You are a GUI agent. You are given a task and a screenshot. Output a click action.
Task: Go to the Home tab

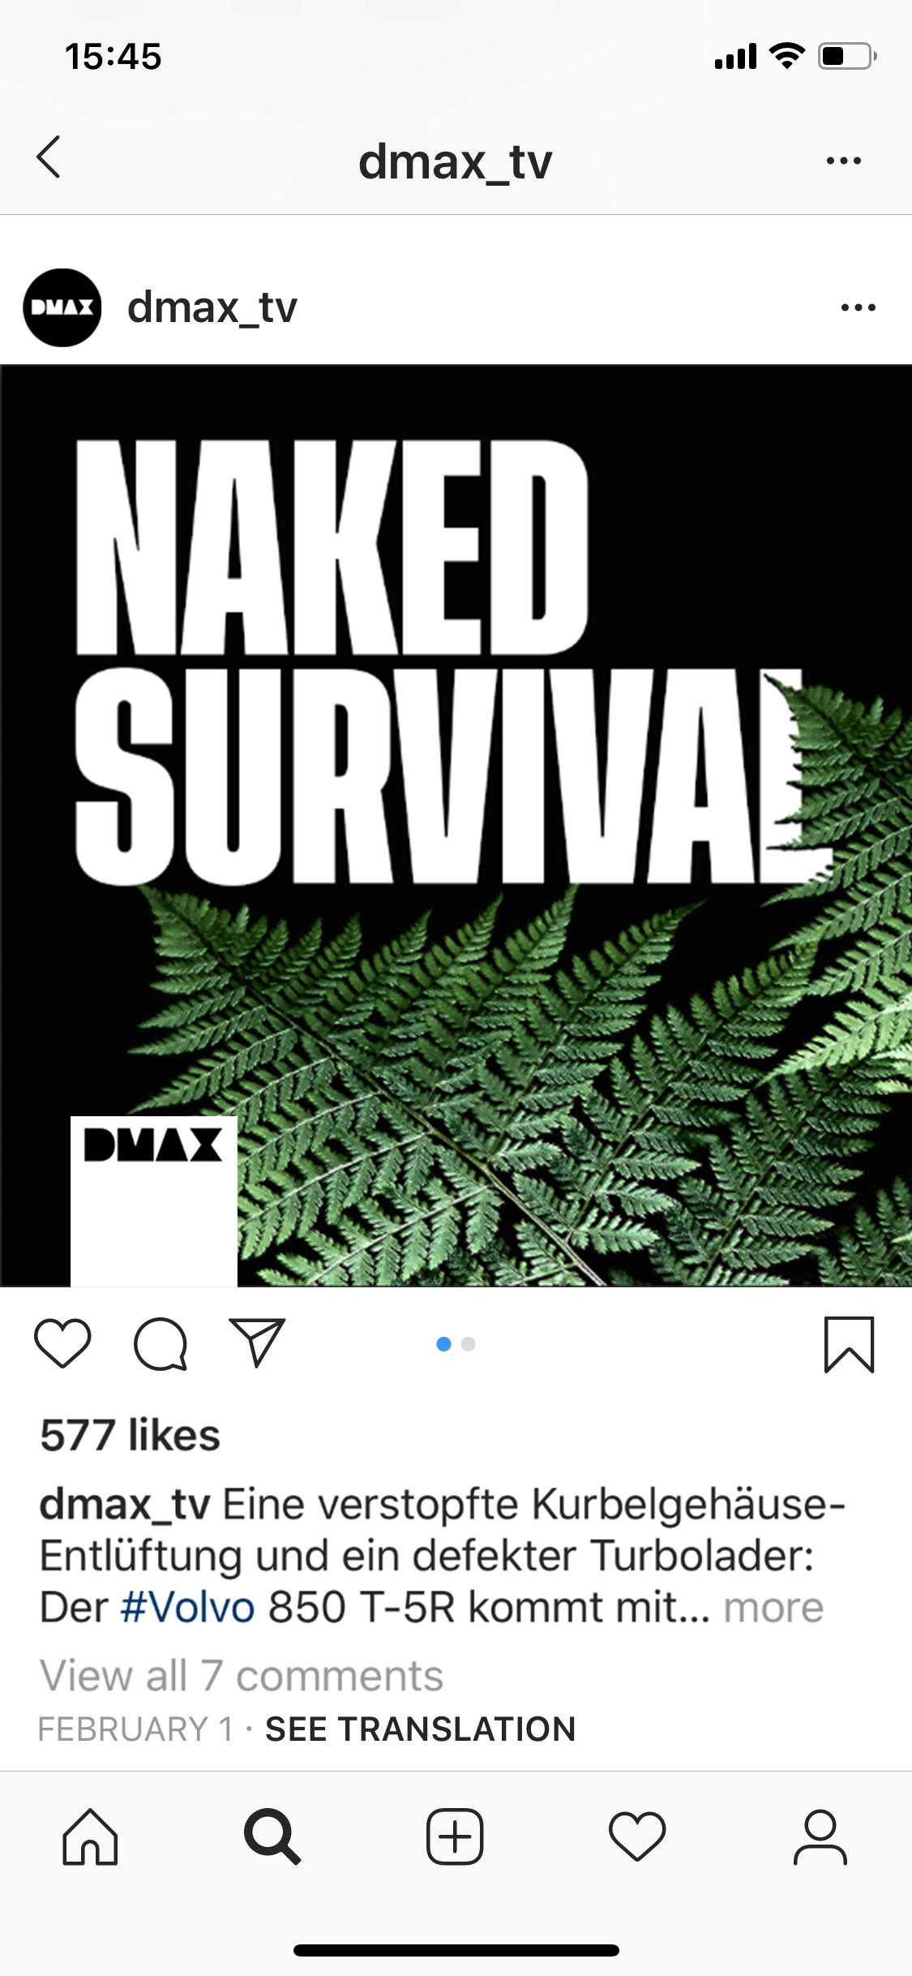click(90, 1837)
